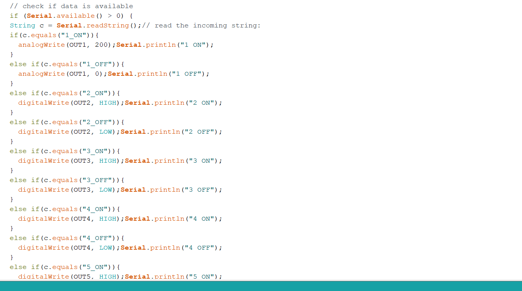Click the analogWrite call with value 200
This screenshot has width=522, height=291.
[x=41, y=44]
